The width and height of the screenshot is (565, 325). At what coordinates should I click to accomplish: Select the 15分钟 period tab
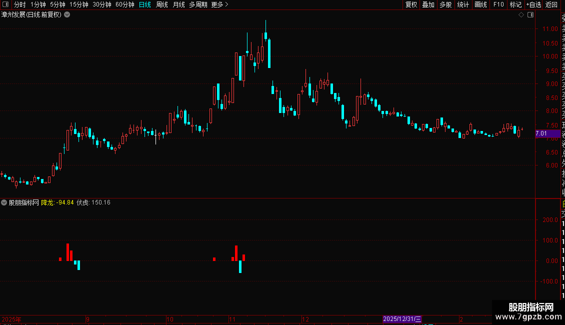pos(79,4)
